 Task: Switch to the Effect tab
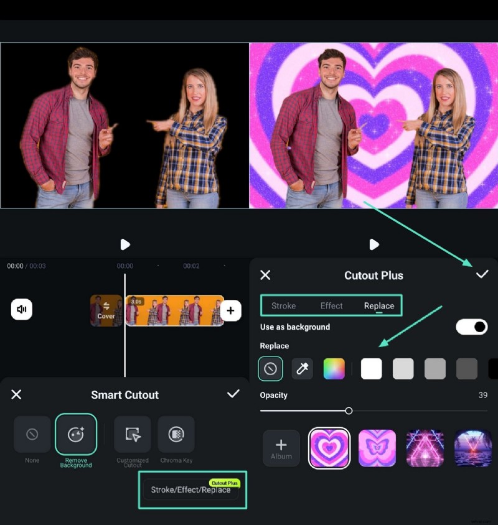click(331, 305)
